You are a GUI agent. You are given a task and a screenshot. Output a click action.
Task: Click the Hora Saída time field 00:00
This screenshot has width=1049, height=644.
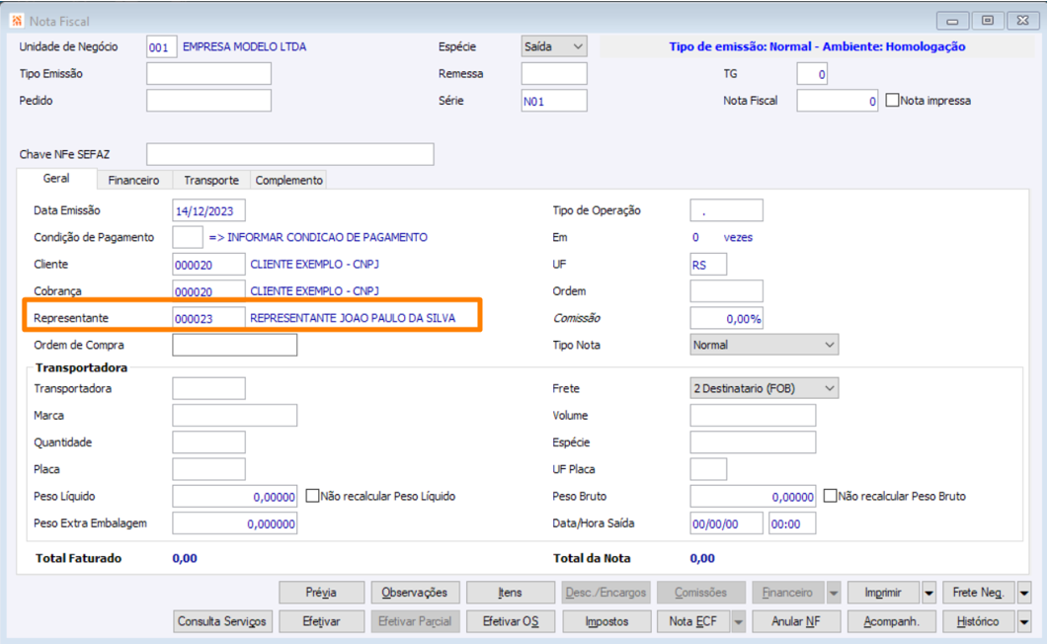point(792,523)
